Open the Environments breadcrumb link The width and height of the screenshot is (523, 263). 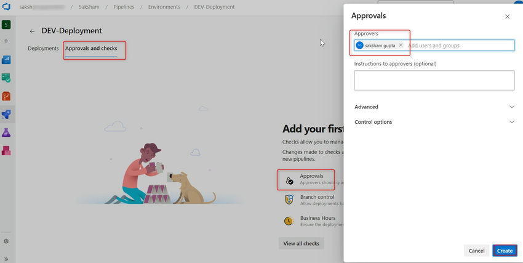tap(164, 7)
